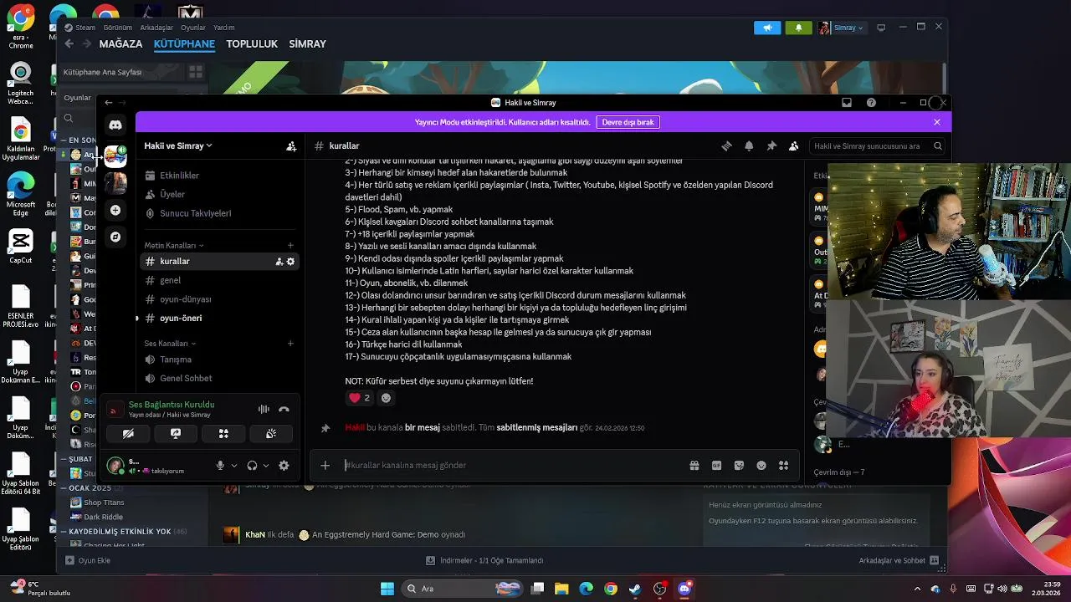The image size is (1071, 602).
Task: Open the oyun-dünyası channel
Action: pyautogui.click(x=218, y=299)
